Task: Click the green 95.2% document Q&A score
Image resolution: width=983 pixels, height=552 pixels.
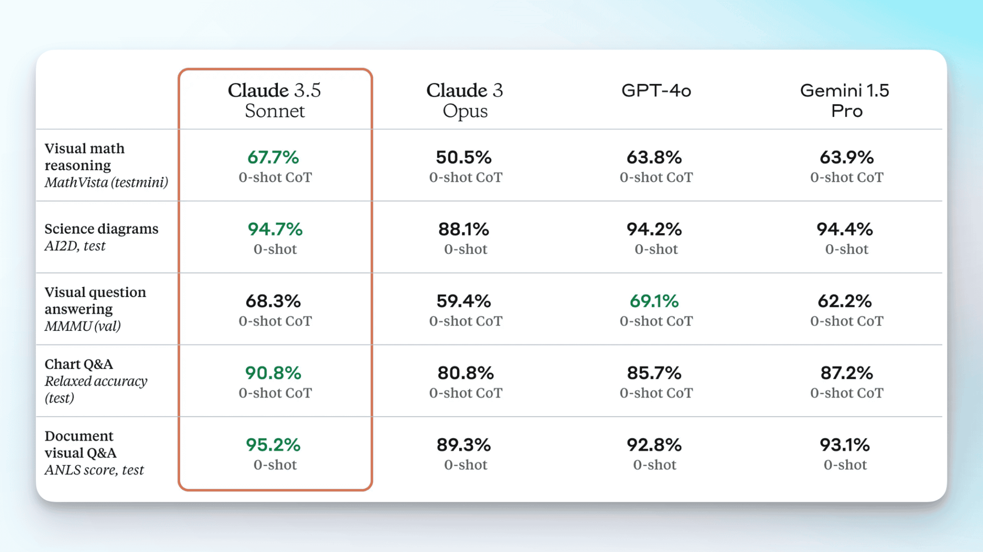Action: pyautogui.click(x=273, y=445)
